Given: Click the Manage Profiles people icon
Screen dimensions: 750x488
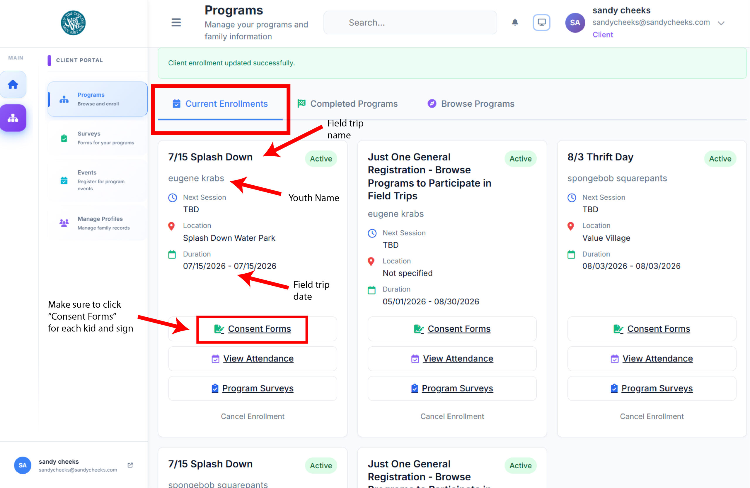Looking at the screenshot, I should [x=64, y=223].
